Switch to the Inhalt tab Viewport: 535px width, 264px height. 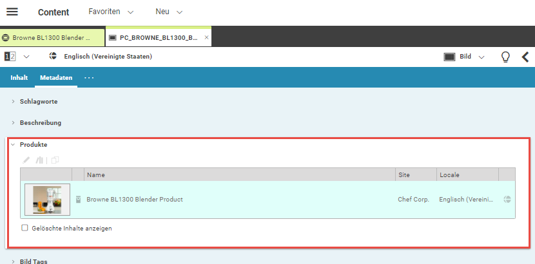(x=19, y=78)
